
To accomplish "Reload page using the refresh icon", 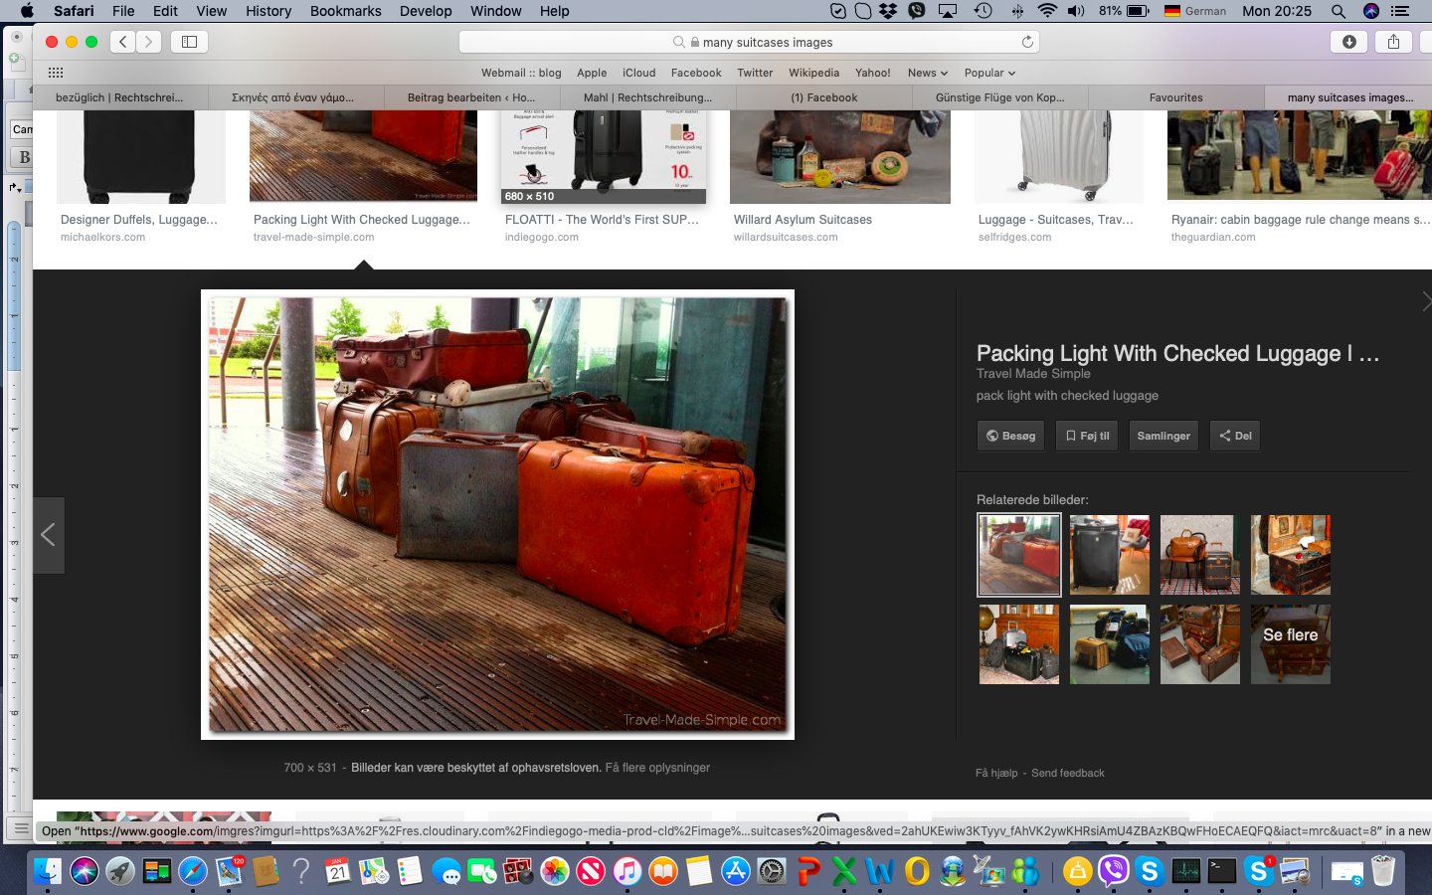I will pos(1027,42).
